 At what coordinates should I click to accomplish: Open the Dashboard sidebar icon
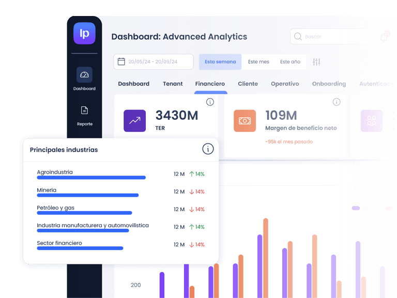pyautogui.click(x=84, y=74)
